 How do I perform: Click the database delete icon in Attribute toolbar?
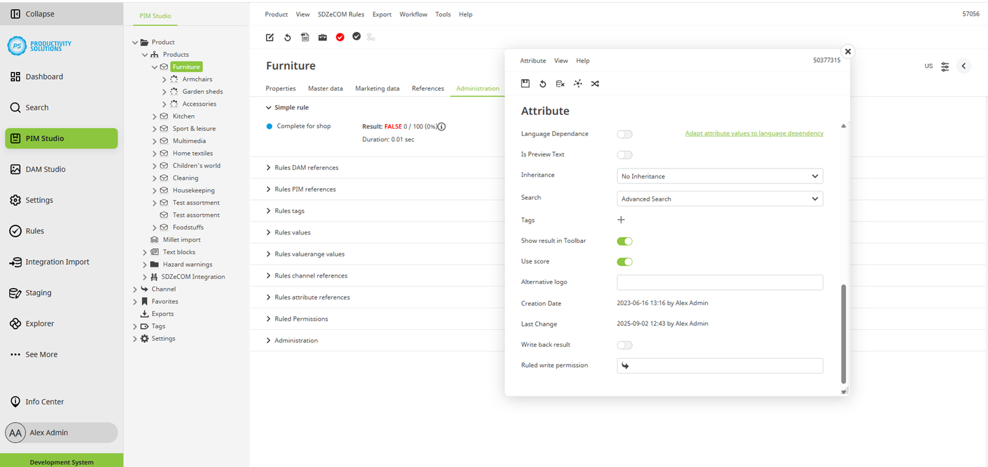pyautogui.click(x=560, y=84)
